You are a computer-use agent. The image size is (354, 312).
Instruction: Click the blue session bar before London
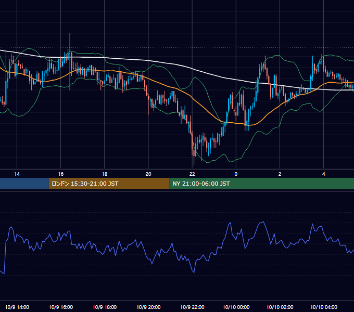[24, 184]
